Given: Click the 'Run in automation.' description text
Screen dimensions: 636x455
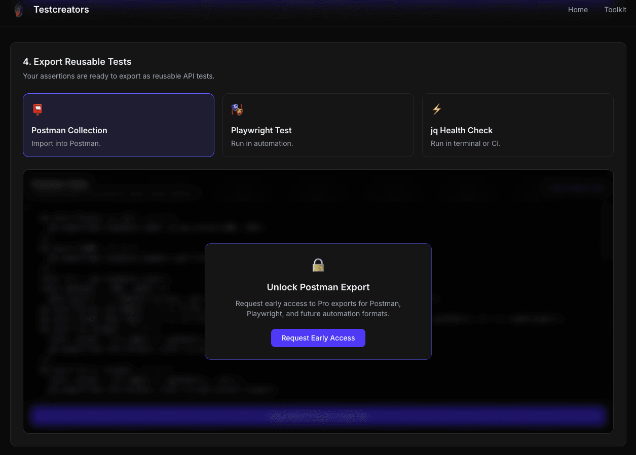Looking at the screenshot, I should pyautogui.click(x=262, y=143).
